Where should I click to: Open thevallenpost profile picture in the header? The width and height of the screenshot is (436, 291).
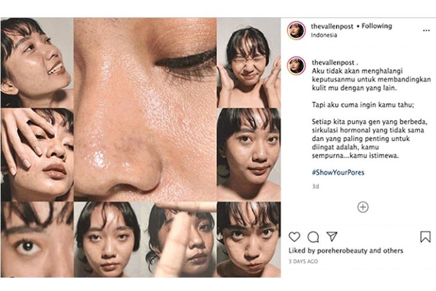[296, 30]
